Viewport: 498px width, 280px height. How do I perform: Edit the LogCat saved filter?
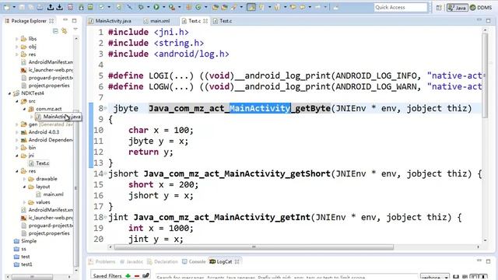(x=146, y=275)
